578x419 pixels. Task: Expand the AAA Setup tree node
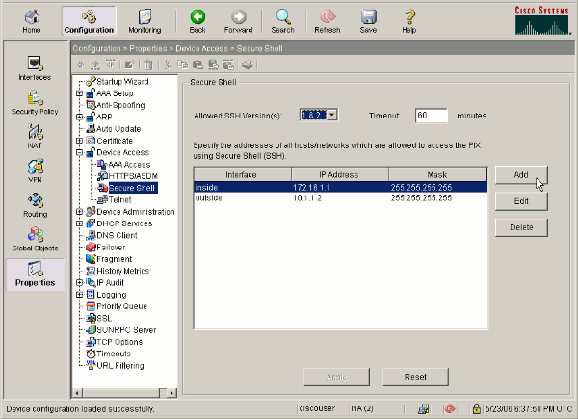[x=79, y=93]
